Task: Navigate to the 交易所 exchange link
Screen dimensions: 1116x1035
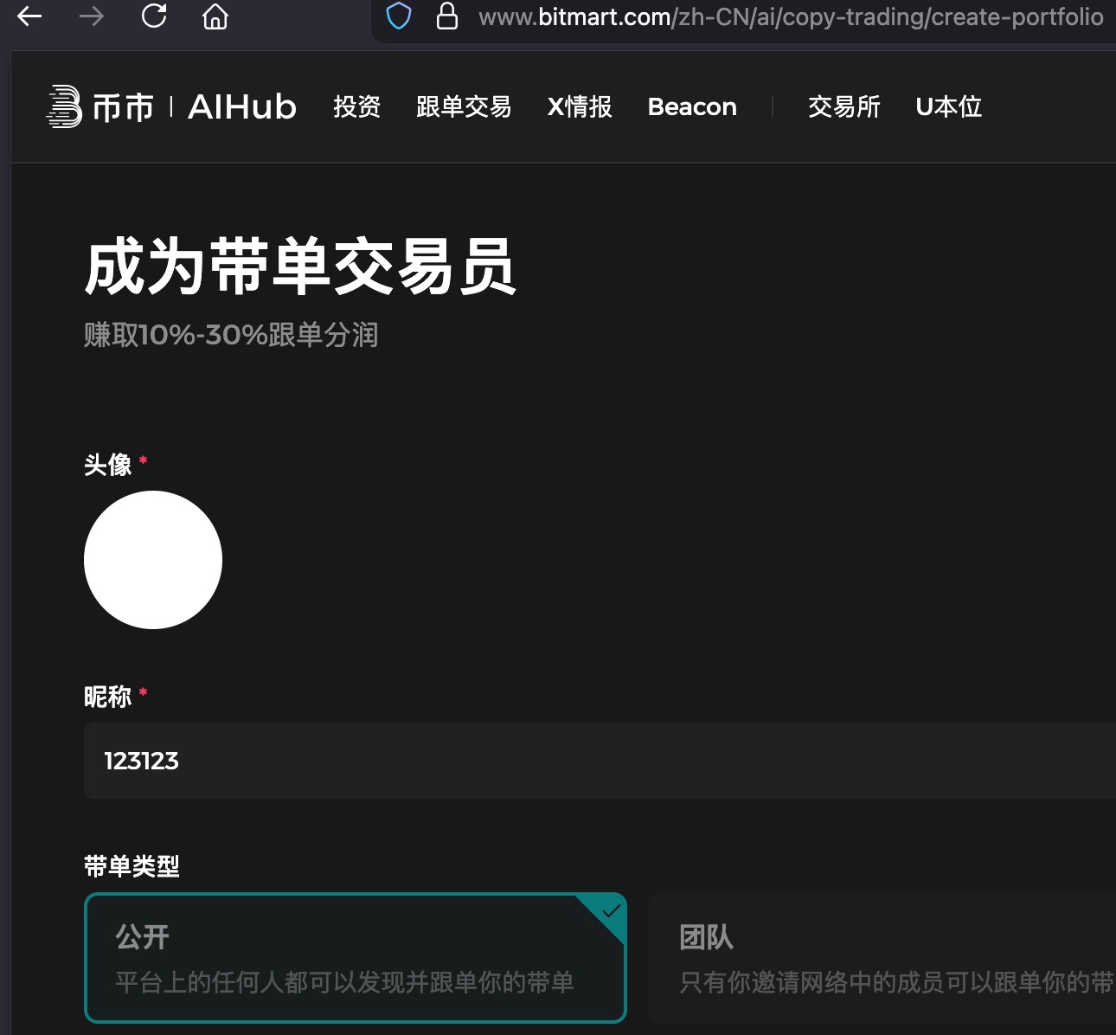Action: [843, 106]
